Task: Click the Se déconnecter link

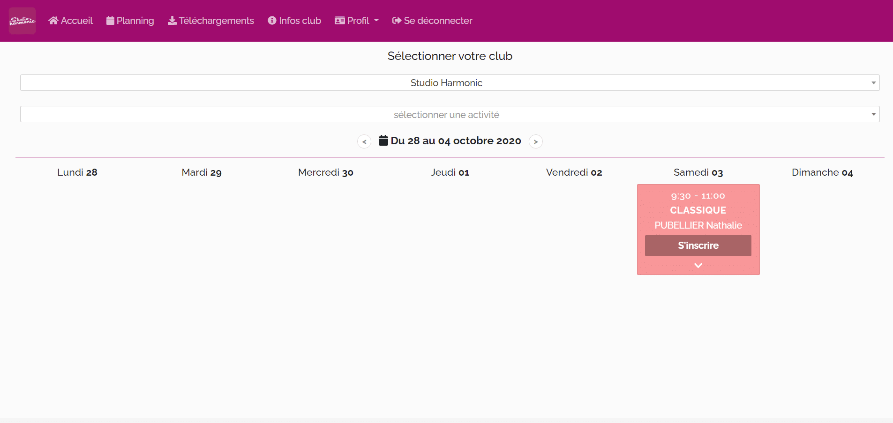Action: pyautogui.click(x=438, y=21)
